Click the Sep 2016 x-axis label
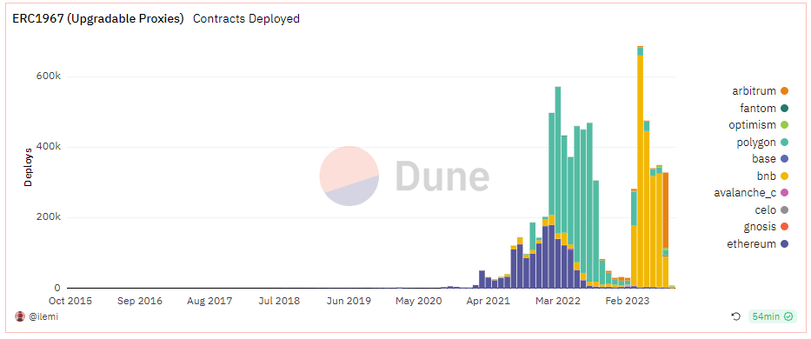811x339 pixels. (140, 301)
